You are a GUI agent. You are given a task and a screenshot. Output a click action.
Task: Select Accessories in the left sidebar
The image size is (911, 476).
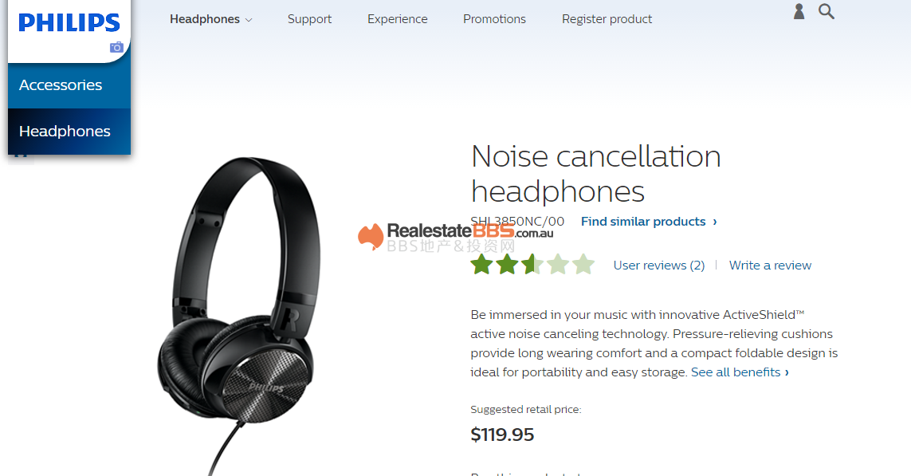pos(61,85)
